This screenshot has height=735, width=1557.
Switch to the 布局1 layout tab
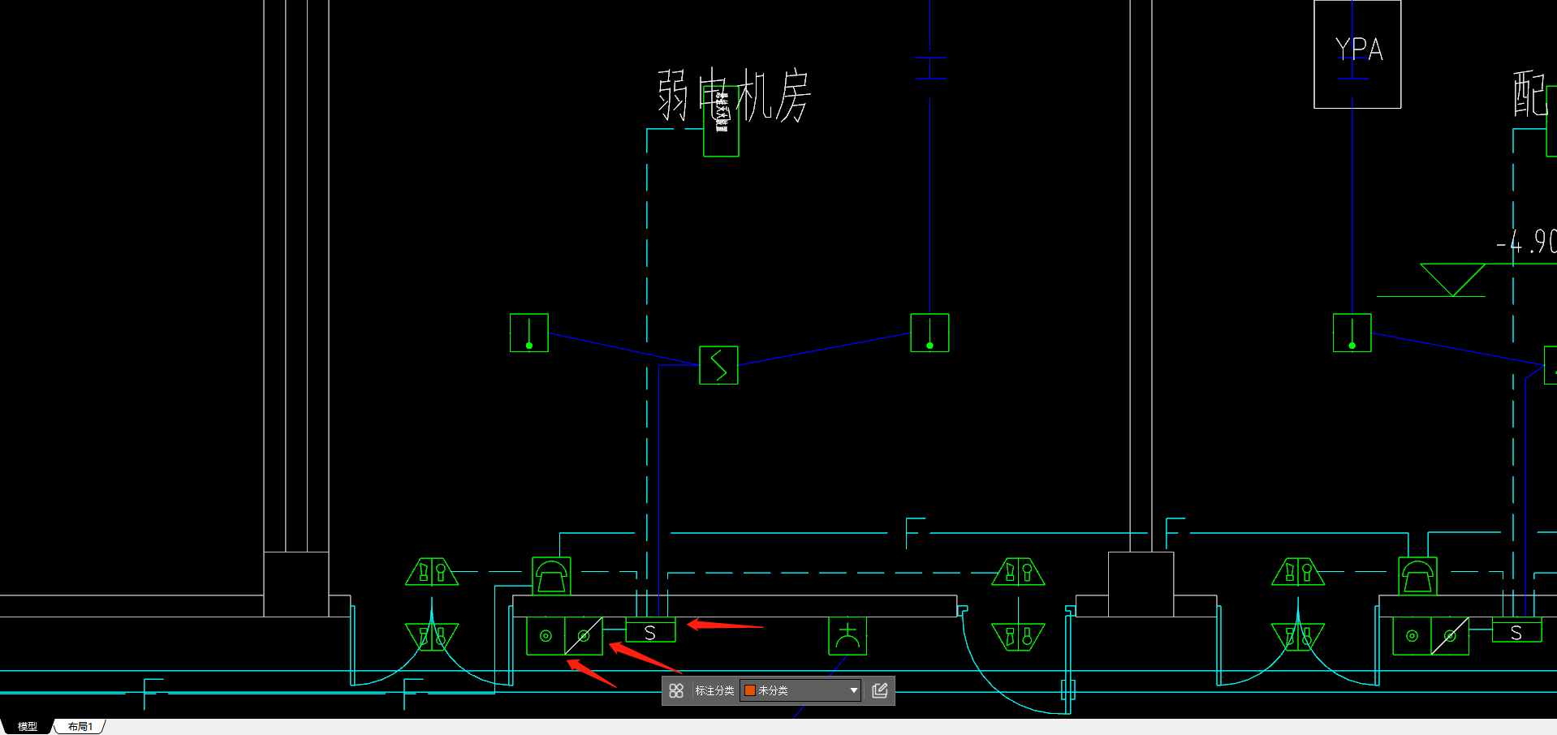80,726
